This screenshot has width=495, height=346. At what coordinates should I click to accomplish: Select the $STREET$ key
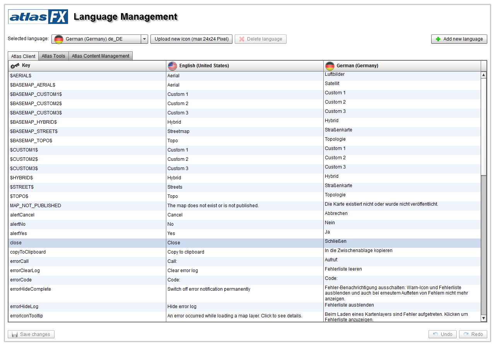[22, 187]
